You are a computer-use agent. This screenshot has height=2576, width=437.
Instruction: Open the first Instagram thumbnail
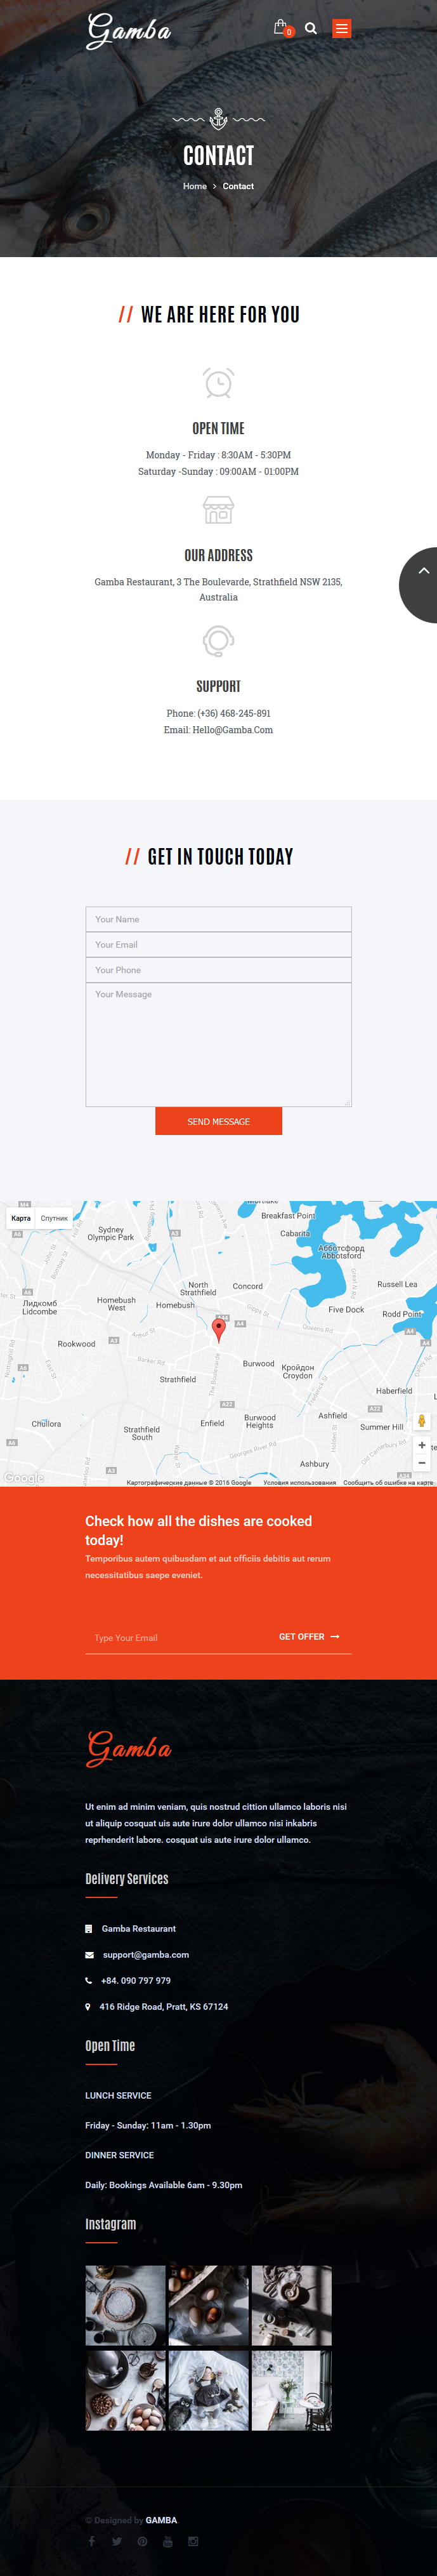(125, 2305)
